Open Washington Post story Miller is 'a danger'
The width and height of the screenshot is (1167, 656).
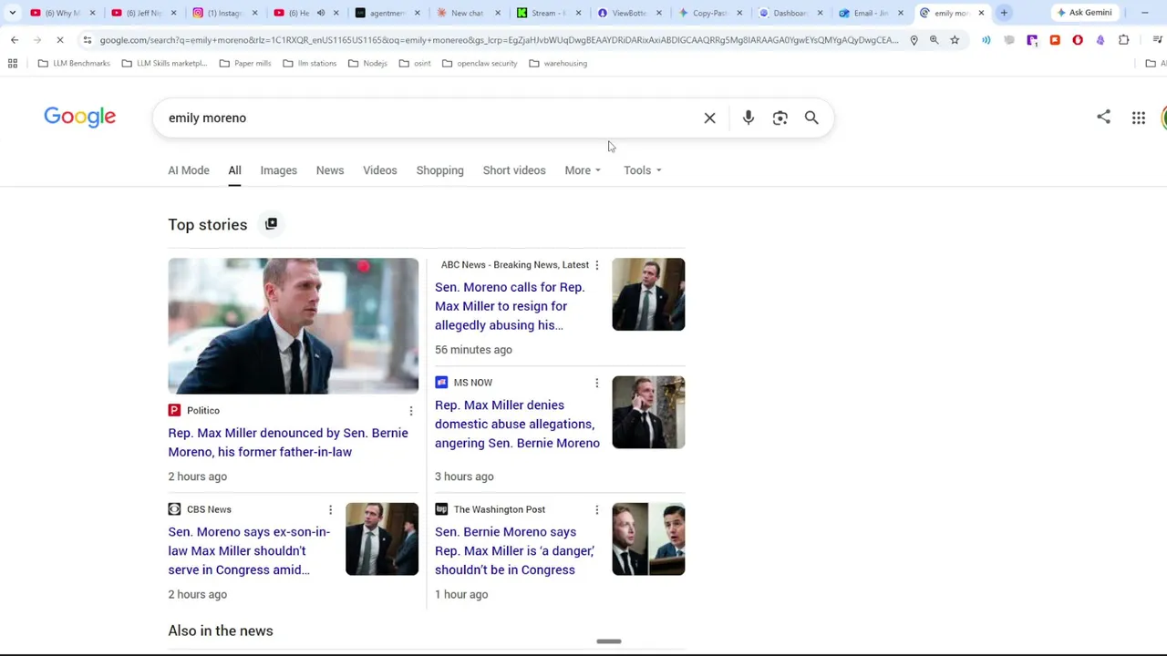click(514, 551)
